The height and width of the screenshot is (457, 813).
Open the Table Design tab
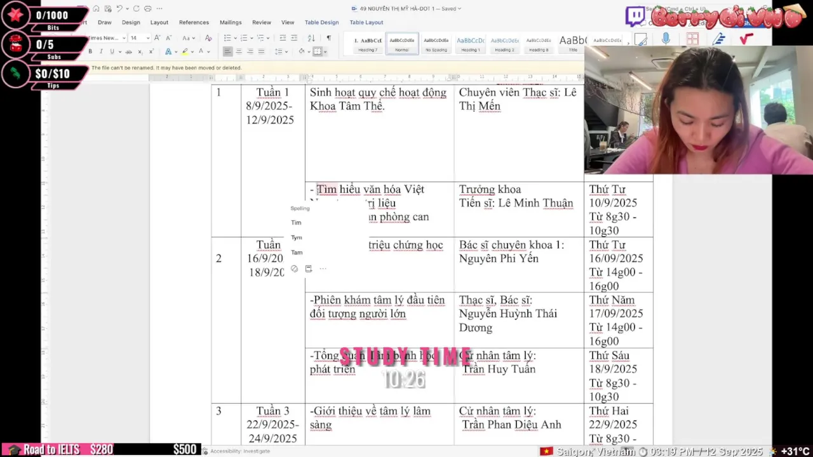tap(321, 22)
